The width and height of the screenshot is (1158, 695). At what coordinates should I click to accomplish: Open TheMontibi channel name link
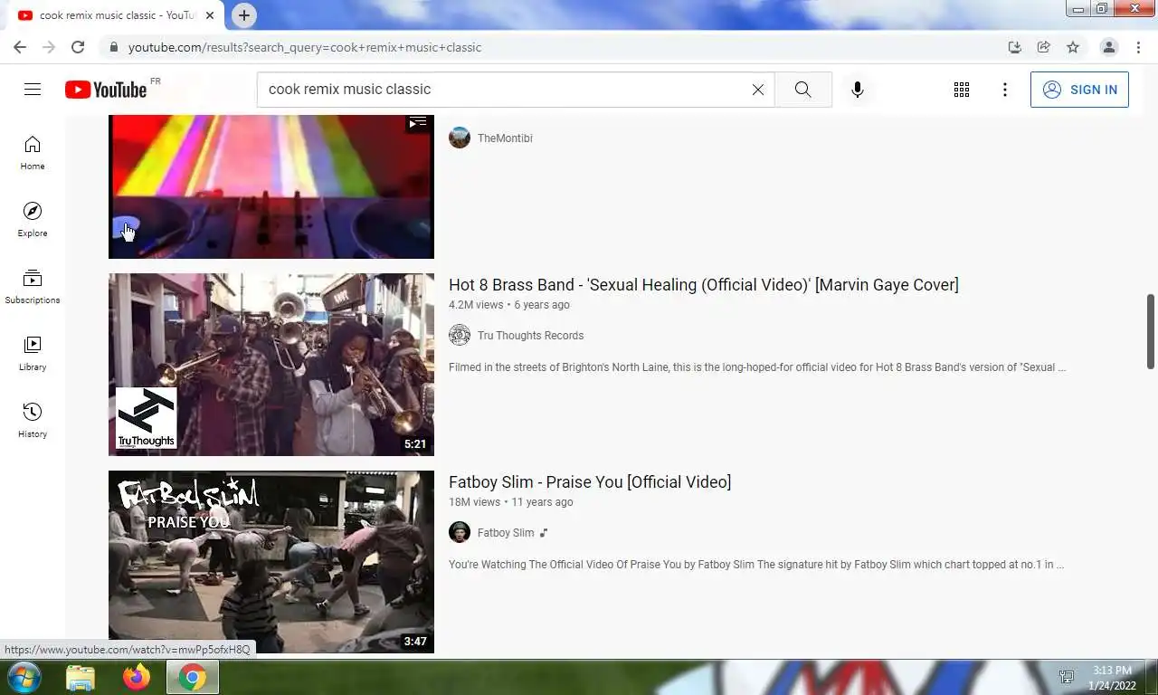505,138
